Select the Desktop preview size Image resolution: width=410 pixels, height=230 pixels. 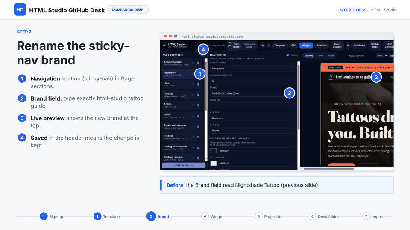coord(309,55)
